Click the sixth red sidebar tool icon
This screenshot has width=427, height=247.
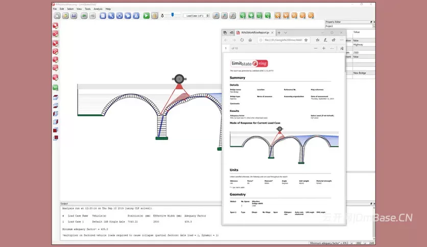(x=56, y=68)
